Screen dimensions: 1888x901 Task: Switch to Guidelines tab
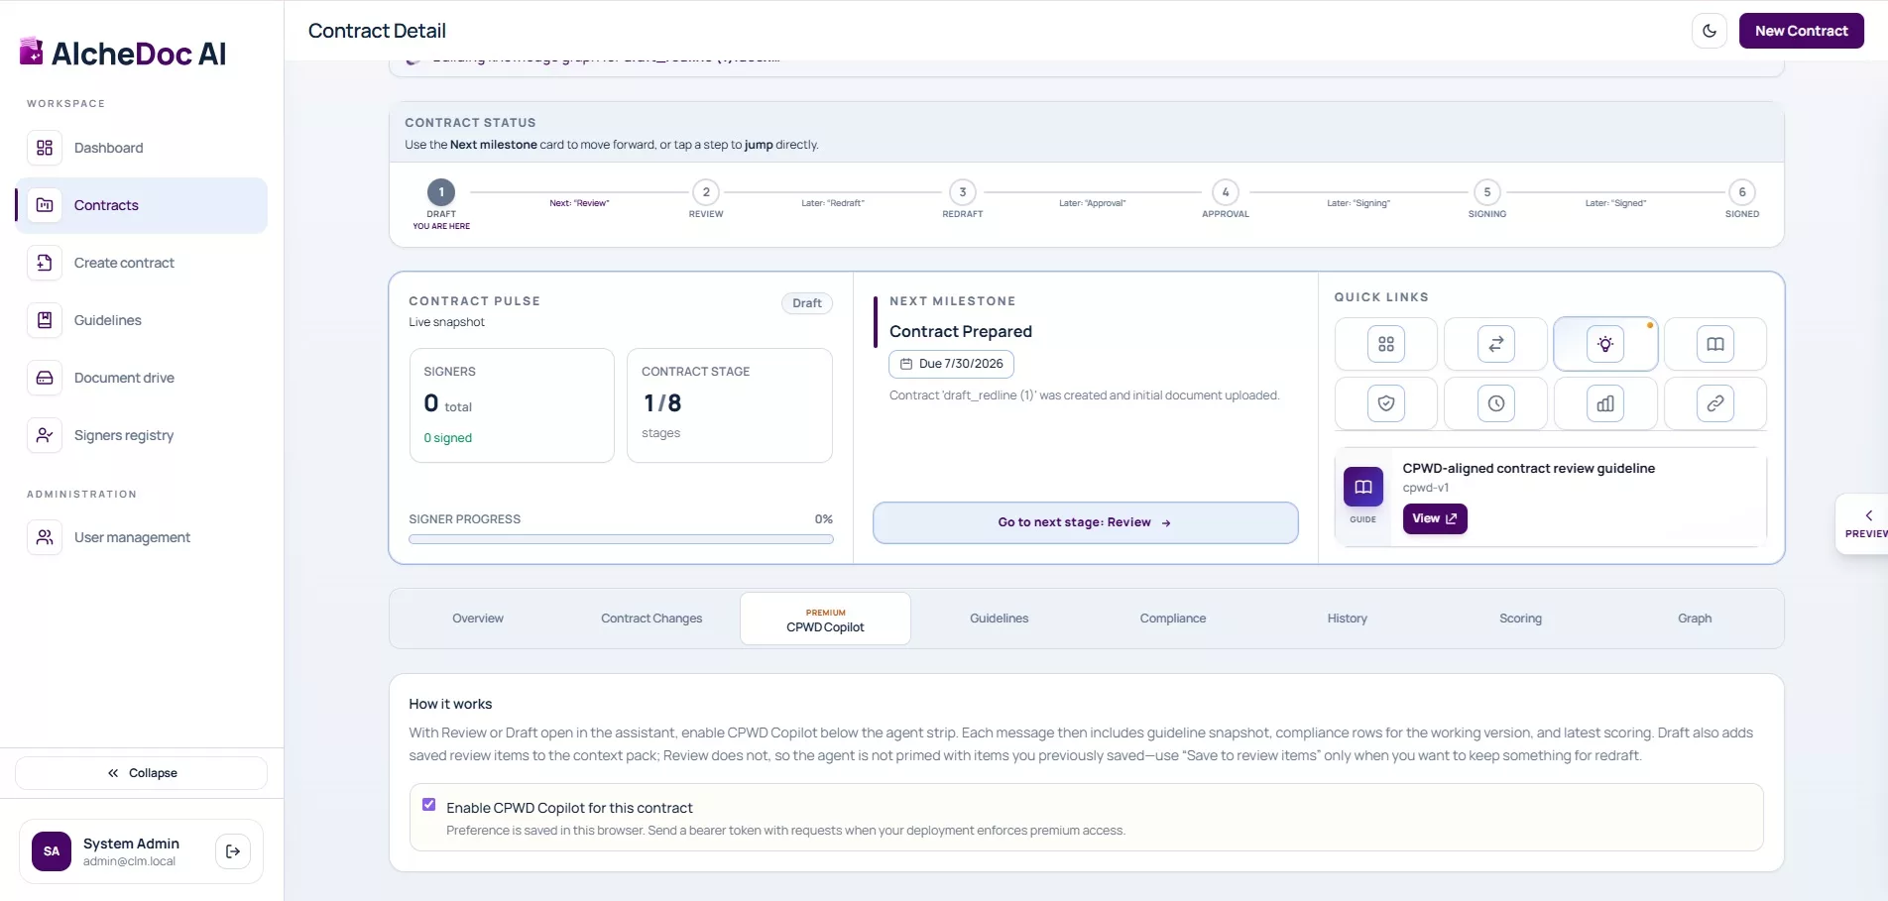click(999, 619)
